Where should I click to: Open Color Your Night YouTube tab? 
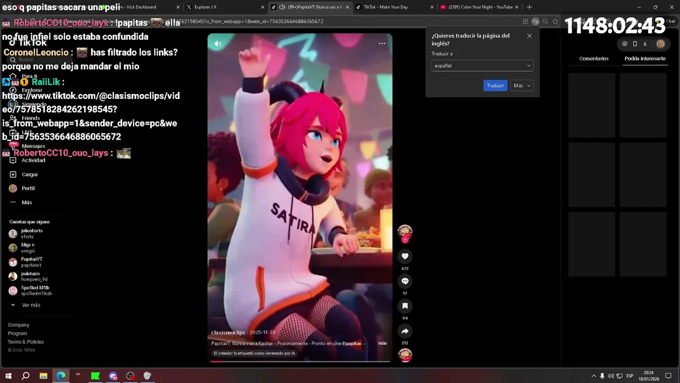pyautogui.click(x=478, y=7)
